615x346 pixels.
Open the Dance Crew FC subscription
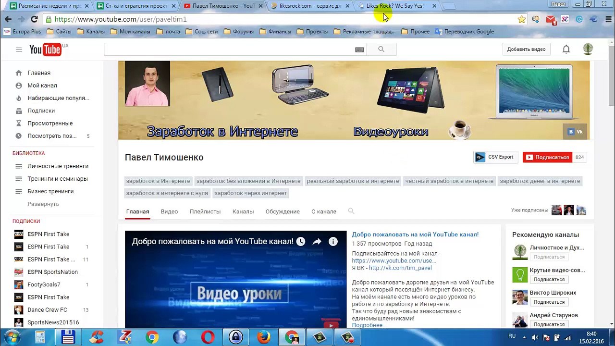(x=47, y=310)
